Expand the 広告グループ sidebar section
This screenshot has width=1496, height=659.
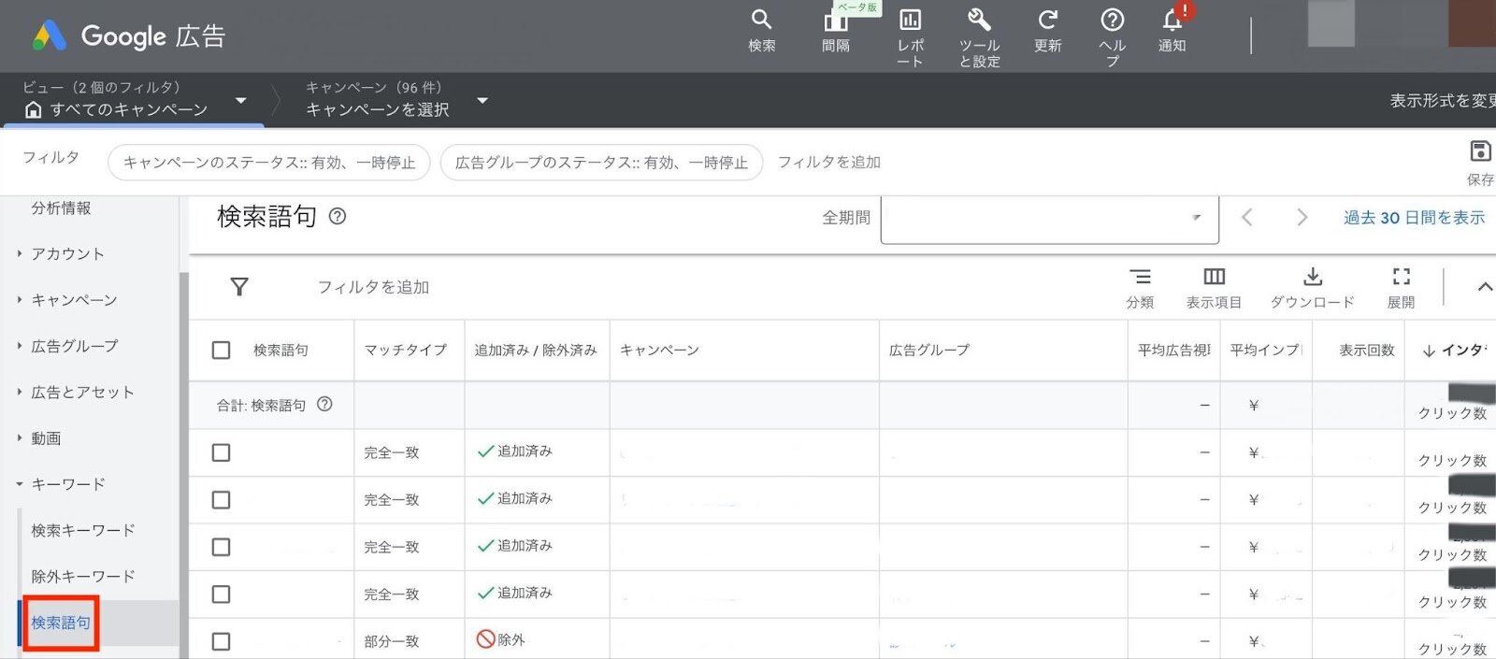click(75, 346)
